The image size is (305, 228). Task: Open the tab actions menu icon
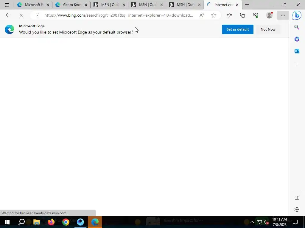[7, 5]
